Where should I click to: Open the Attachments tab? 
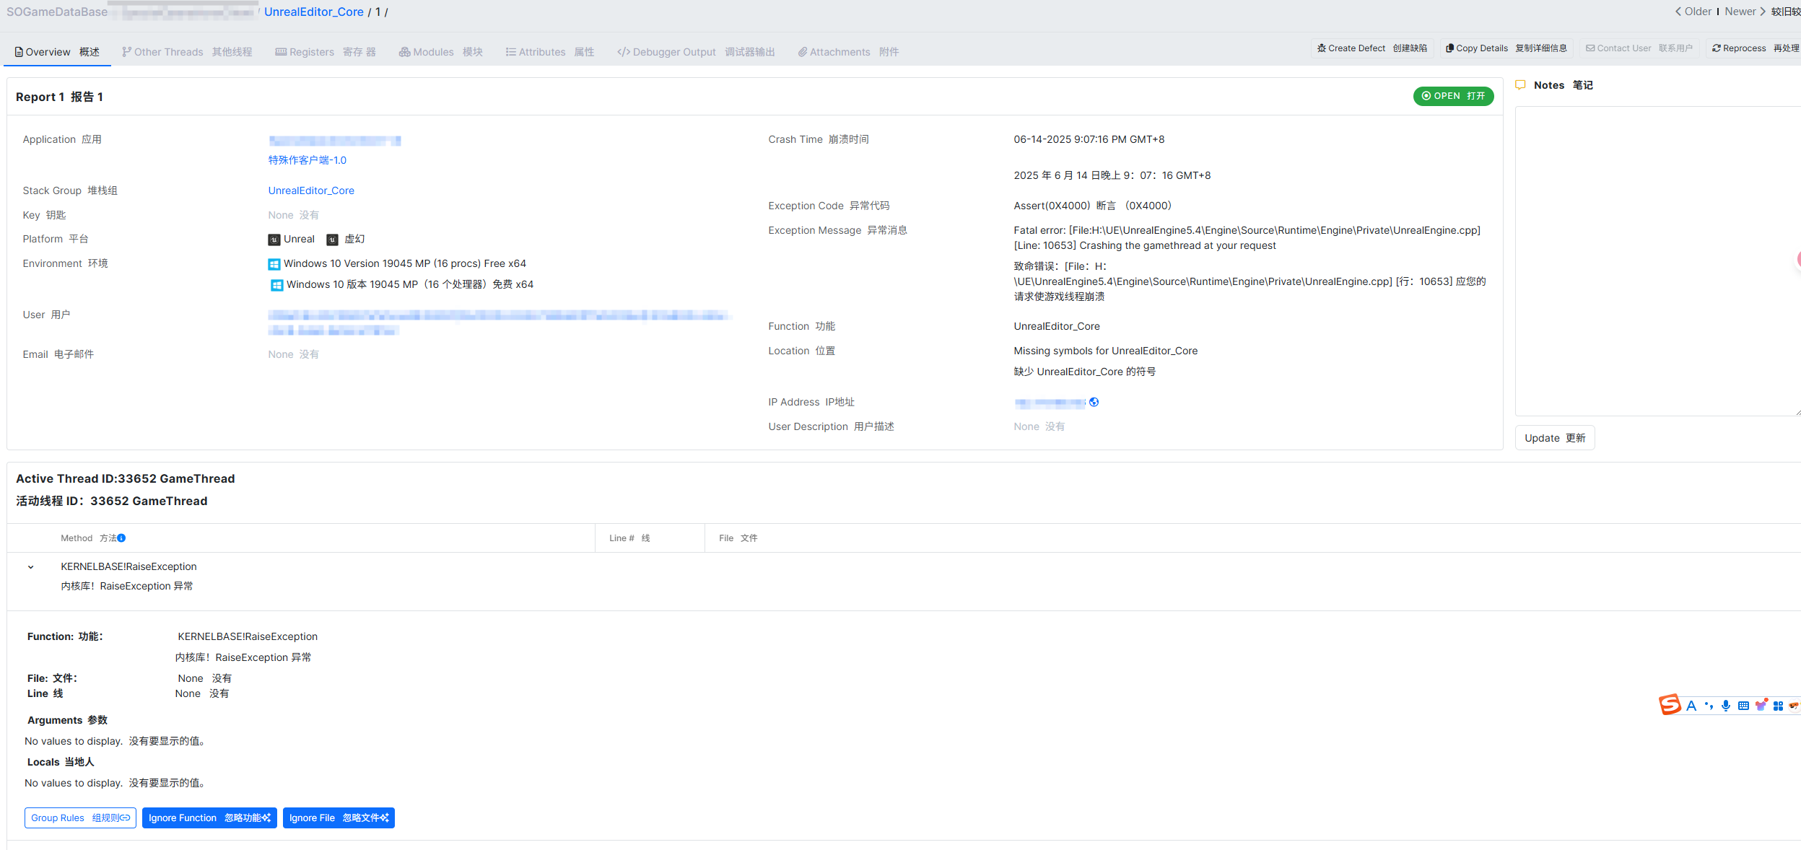point(848,52)
